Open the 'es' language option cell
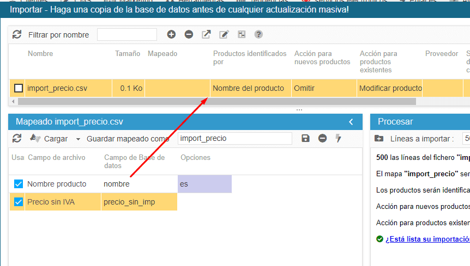 click(x=204, y=184)
